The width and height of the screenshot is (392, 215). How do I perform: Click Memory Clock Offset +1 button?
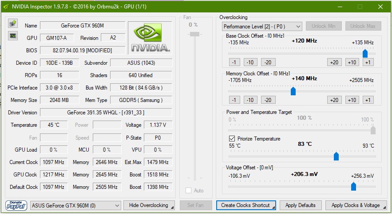(368, 100)
